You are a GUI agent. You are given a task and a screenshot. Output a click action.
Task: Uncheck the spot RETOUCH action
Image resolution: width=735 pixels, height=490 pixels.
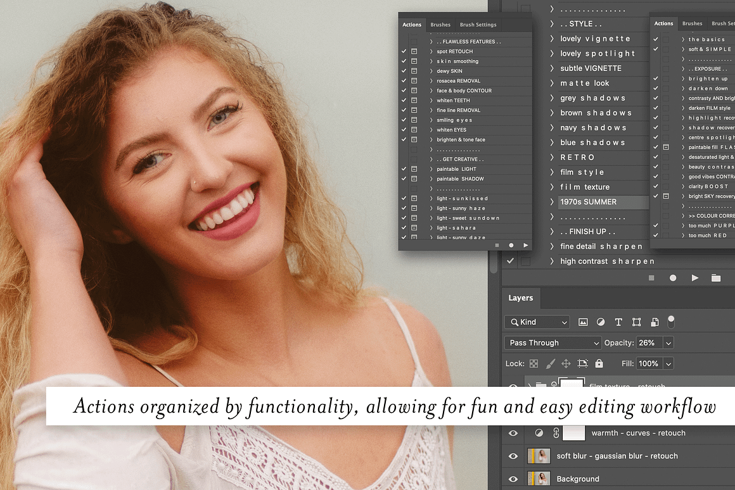[x=404, y=51]
